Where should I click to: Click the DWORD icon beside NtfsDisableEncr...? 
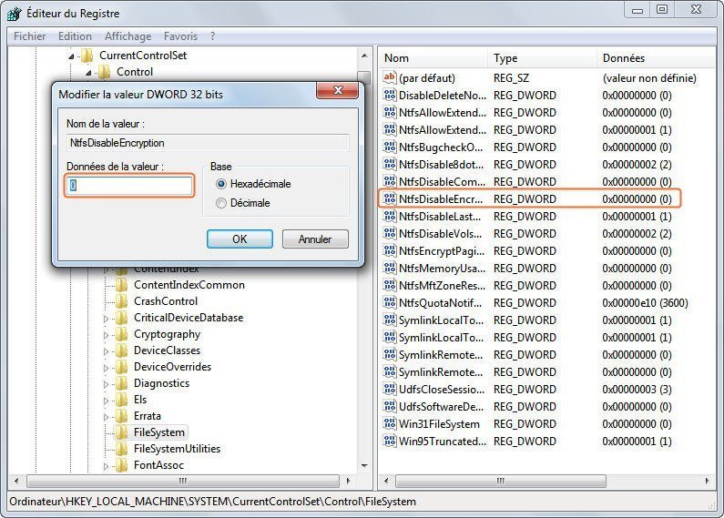[x=390, y=199]
